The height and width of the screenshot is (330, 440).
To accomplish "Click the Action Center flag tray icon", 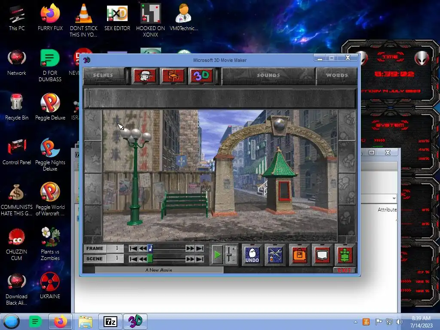I will (x=379, y=322).
